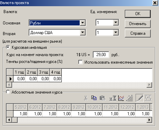Click the 29,00 exchange rate field
Image resolution: width=159 pixels, height=130 pixels.
pyautogui.click(x=101, y=55)
